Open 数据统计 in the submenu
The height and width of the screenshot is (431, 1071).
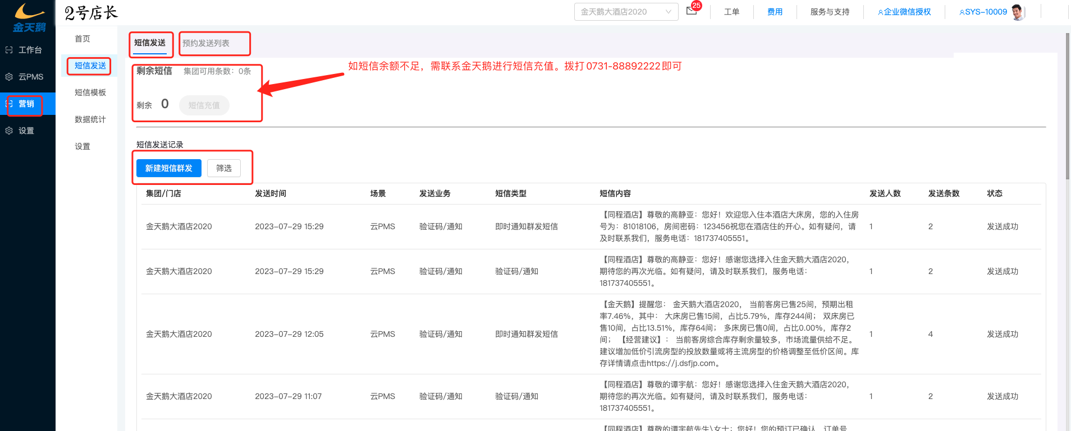click(x=90, y=119)
